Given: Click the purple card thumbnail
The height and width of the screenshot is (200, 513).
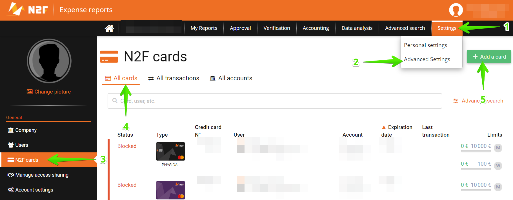Looking at the screenshot, I should coord(170,190).
